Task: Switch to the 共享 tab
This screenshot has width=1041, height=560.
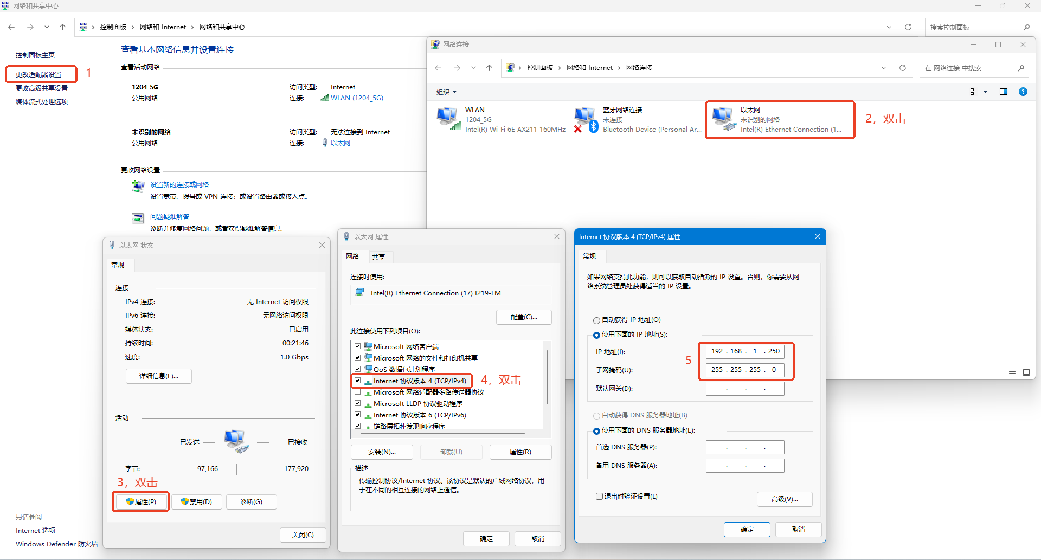Action: tap(378, 257)
